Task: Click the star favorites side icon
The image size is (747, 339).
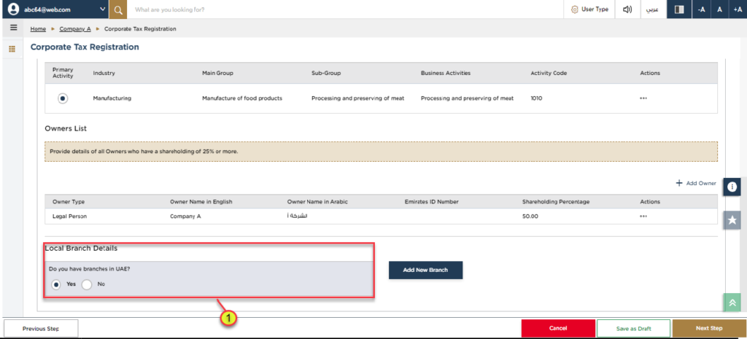Action: click(732, 219)
